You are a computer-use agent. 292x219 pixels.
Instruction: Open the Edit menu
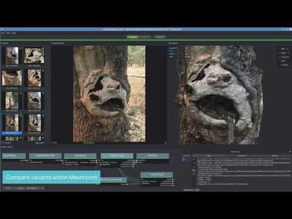click(x=8, y=33)
